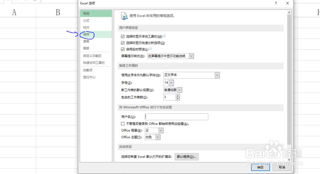Screen dimensions: 320x174
Task: Cancel the dialog with 取消 button
Action: tap(282, 167)
